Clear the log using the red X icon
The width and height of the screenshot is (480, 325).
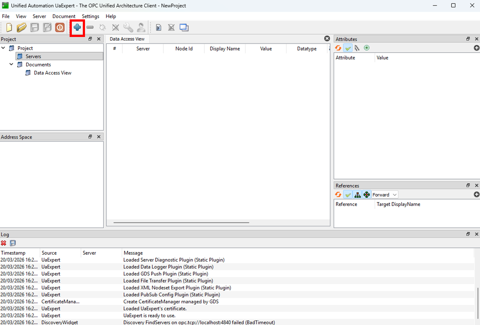tap(3, 243)
